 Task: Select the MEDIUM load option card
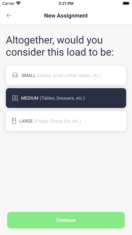(66, 98)
